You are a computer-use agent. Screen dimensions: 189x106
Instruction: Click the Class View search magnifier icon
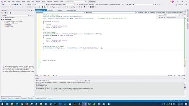point(30,16)
